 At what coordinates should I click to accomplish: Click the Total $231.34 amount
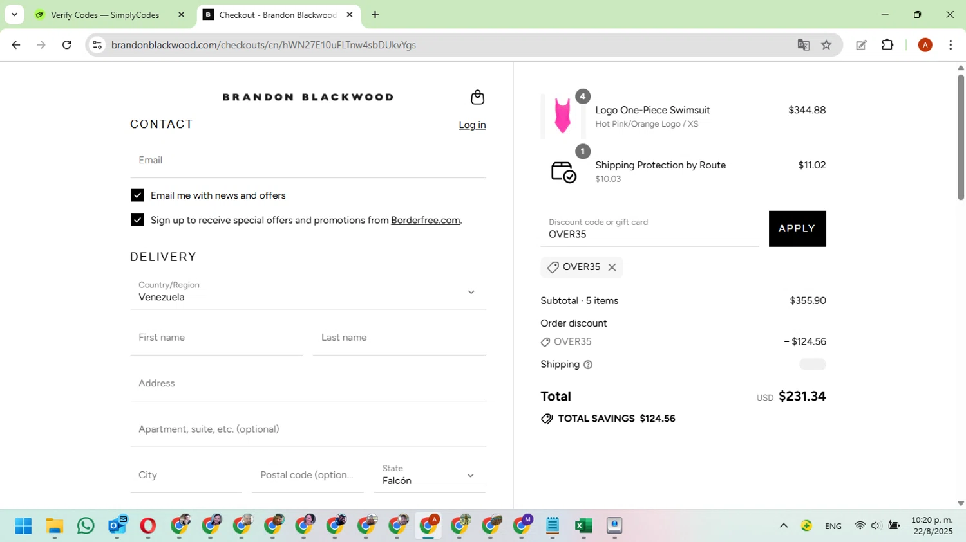tap(802, 396)
